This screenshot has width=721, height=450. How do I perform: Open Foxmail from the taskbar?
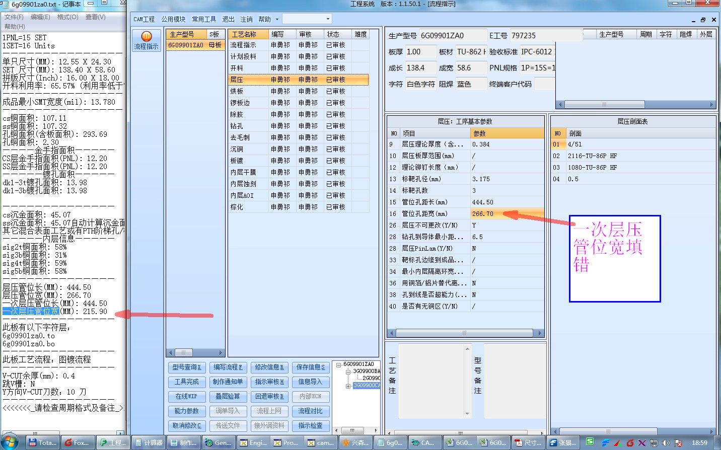click(77, 442)
